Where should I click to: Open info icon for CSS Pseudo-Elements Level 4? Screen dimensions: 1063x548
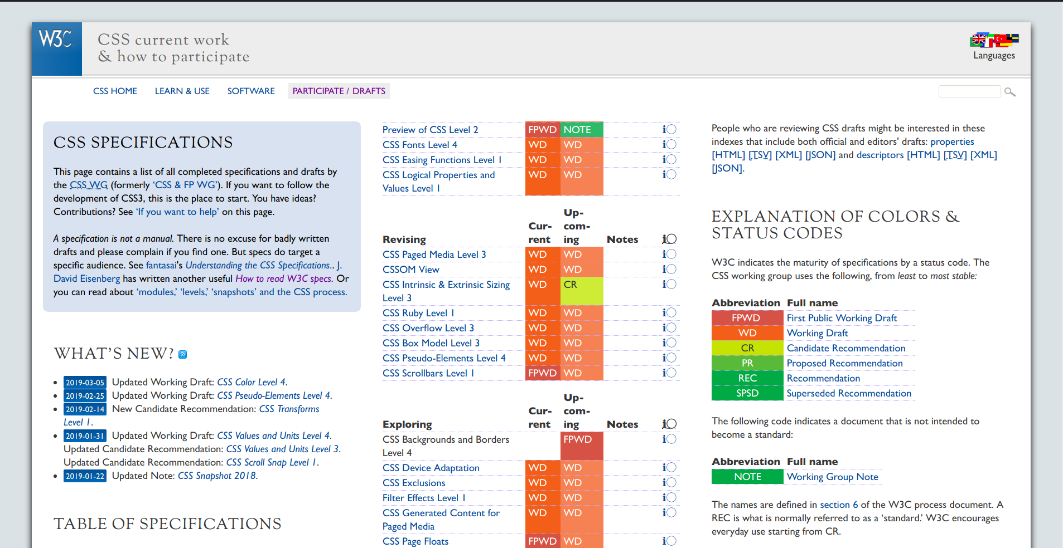[669, 358]
